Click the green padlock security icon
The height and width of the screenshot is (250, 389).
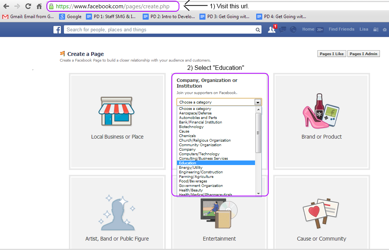(x=51, y=6)
